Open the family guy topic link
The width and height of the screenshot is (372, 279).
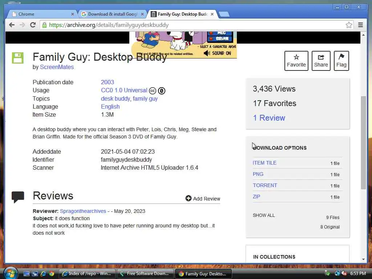[145, 98]
